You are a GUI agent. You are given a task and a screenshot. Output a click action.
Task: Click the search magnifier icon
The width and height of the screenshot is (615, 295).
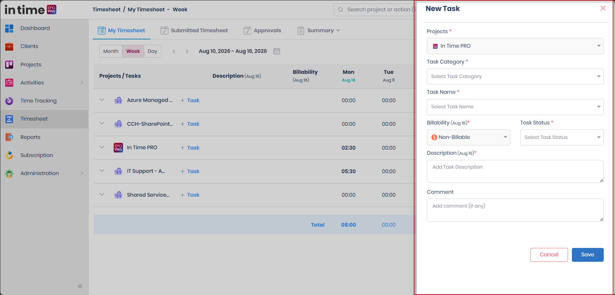pyautogui.click(x=341, y=10)
